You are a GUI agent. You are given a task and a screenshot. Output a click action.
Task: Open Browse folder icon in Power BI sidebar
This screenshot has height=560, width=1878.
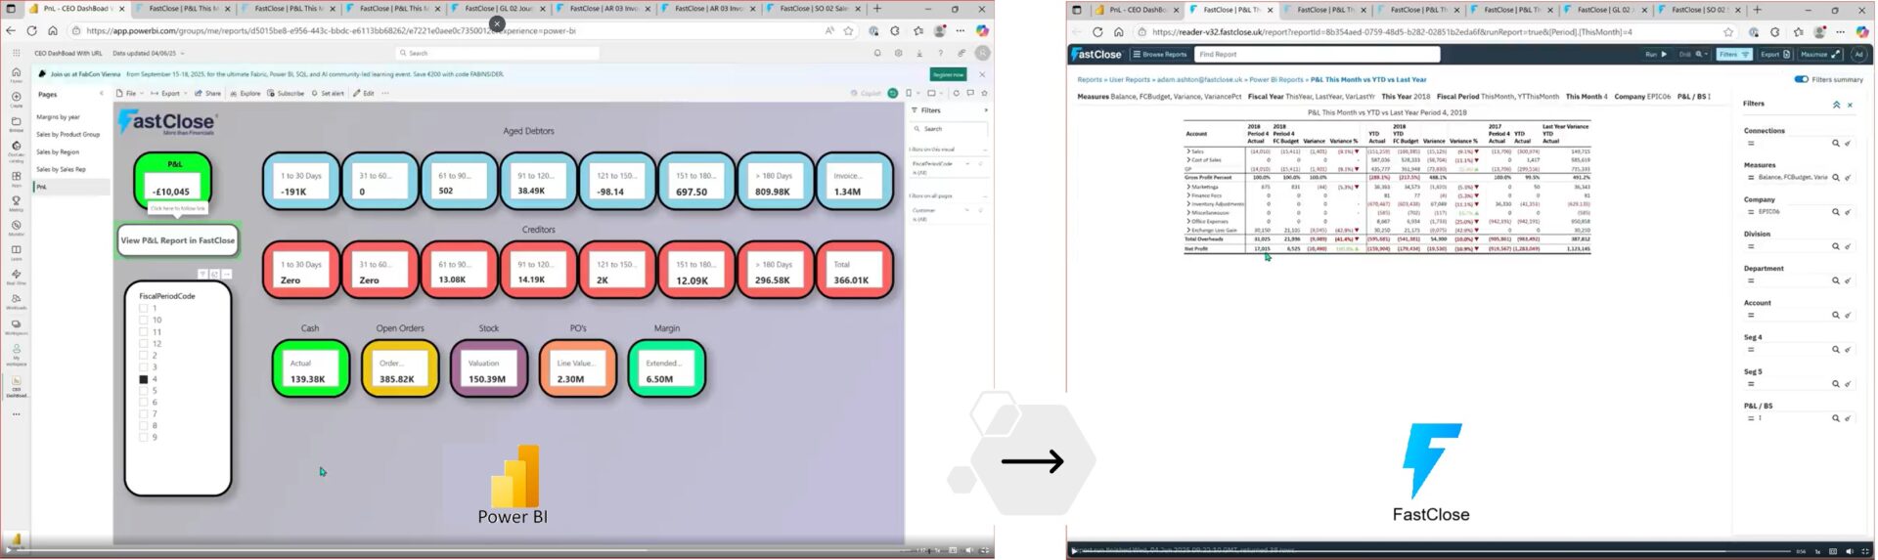[x=16, y=124]
